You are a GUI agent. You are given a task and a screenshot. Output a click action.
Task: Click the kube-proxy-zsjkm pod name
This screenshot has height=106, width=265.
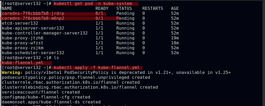[23, 48]
